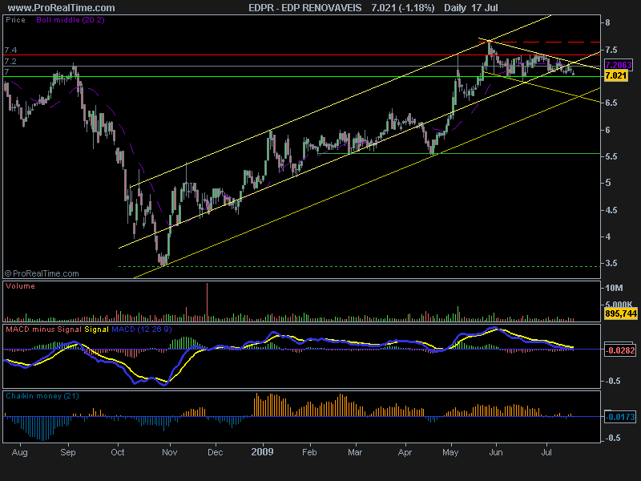Click the purple 7.2063 Bollinger value tag
This screenshot has width=641, height=481.
click(618, 65)
